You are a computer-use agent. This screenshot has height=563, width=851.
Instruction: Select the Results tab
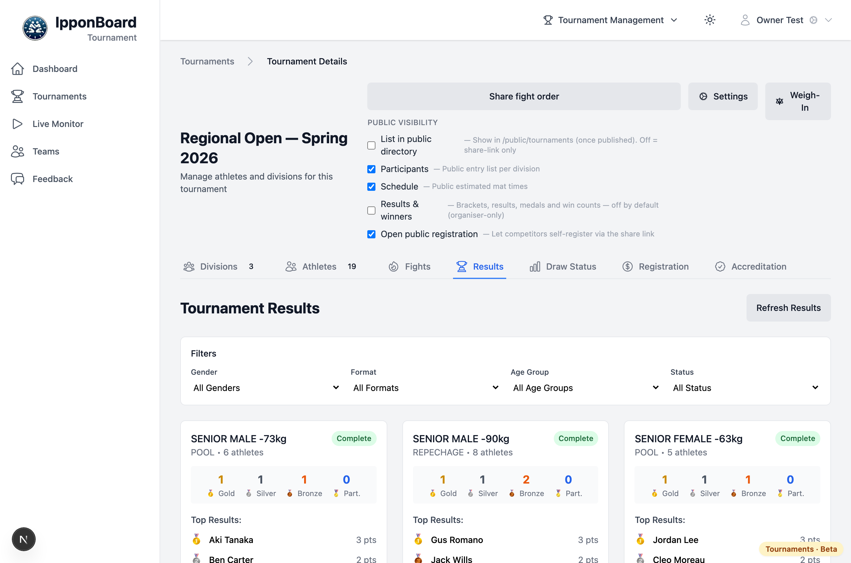pyautogui.click(x=480, y=266)
